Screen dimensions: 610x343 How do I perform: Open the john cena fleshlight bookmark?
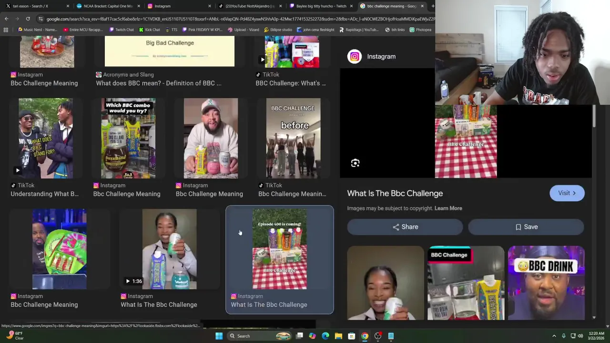click(x=315, y=30)
